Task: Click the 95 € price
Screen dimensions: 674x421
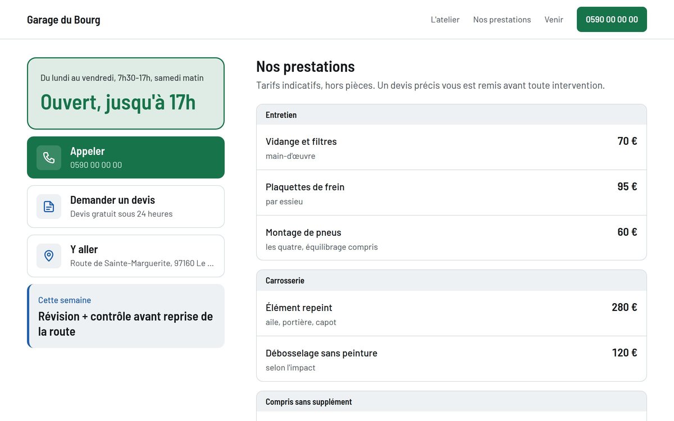Action: click(627, 186)
